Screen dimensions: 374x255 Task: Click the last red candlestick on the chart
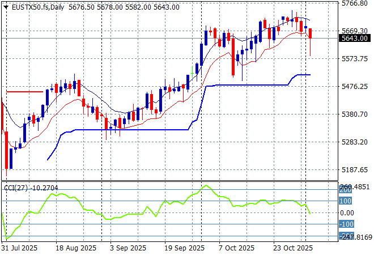(310, 34)
